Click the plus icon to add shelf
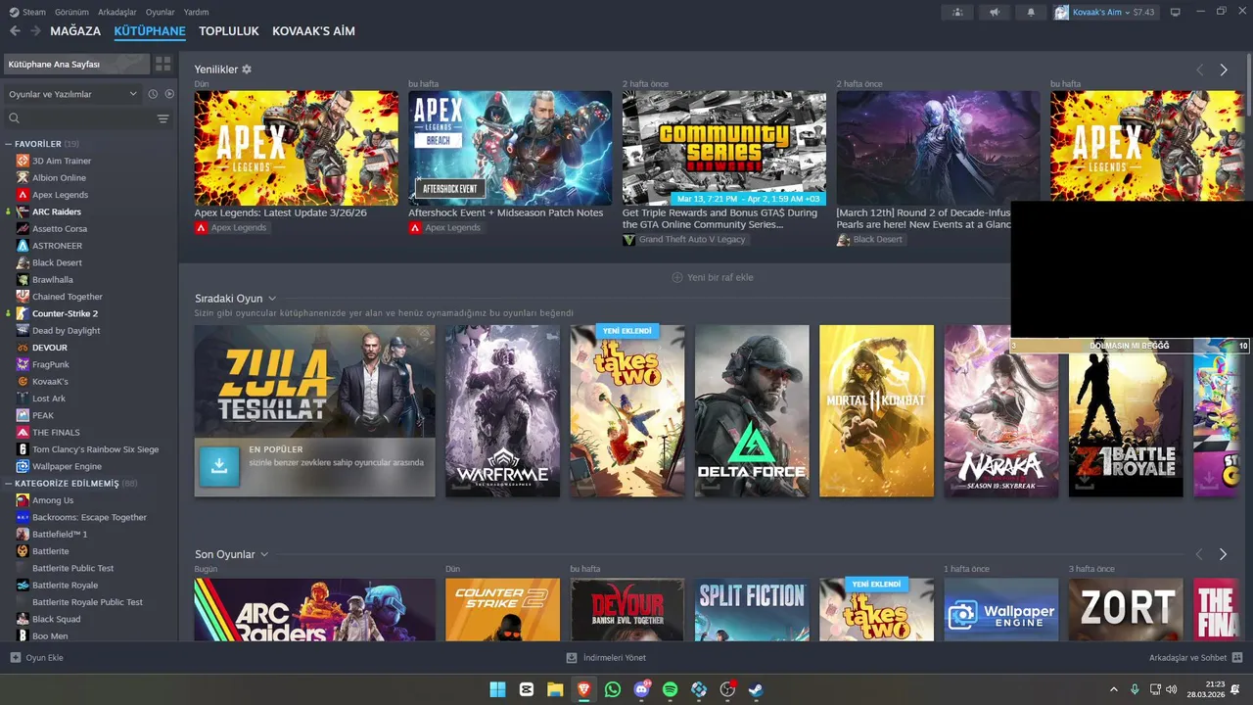This screenshot has height=705, width=1253. coord(676,277)
